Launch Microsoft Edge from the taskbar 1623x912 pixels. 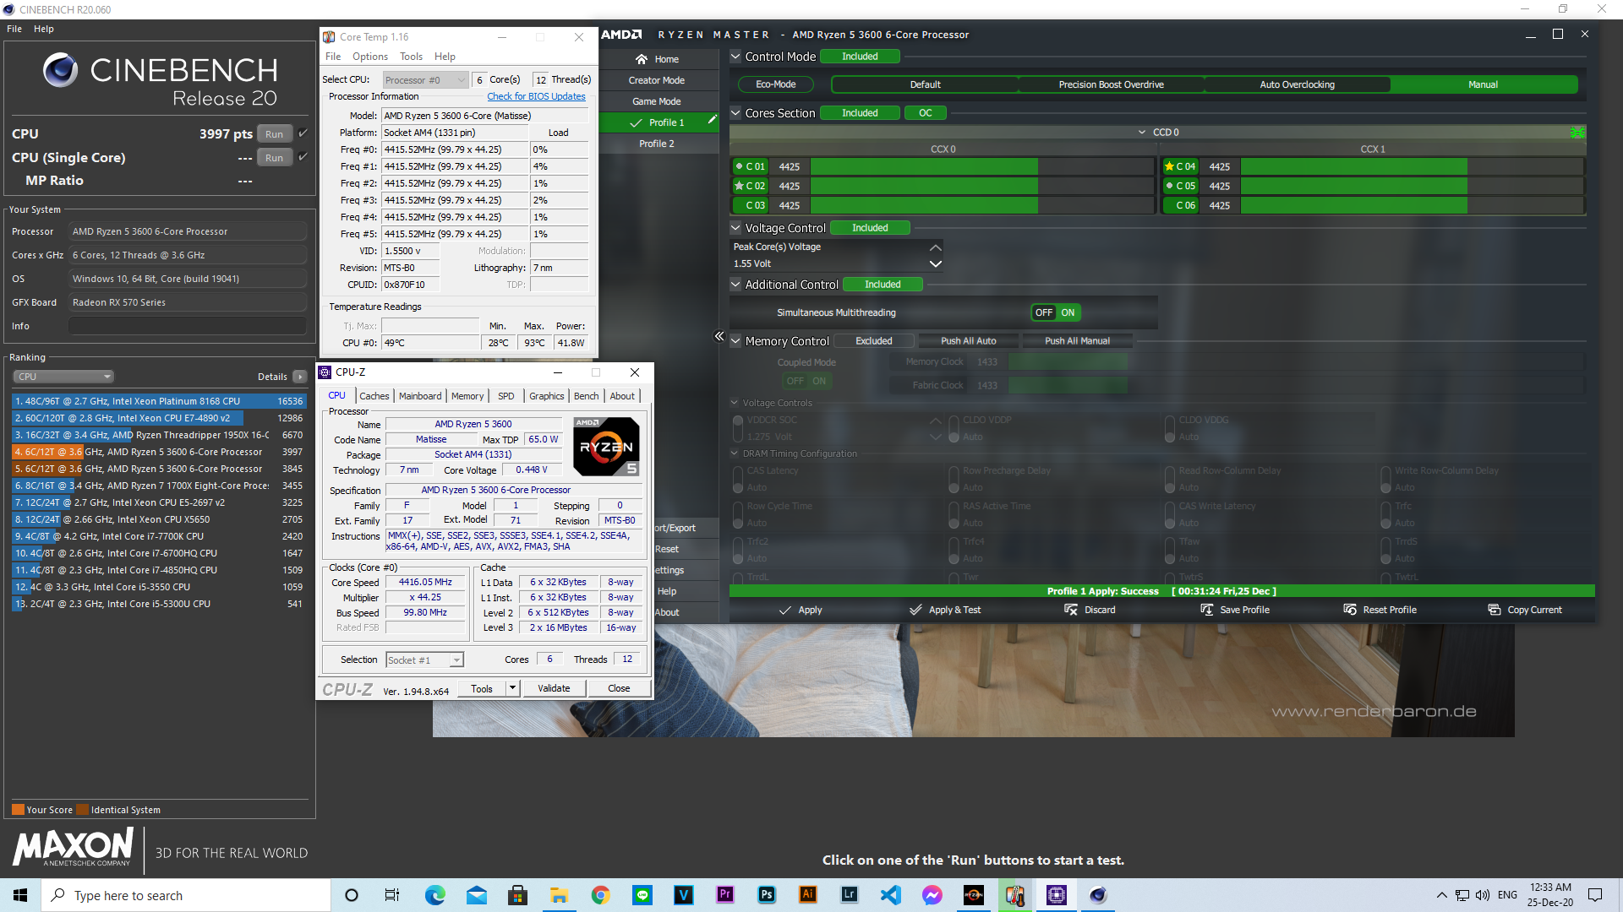tap(434, 895)
